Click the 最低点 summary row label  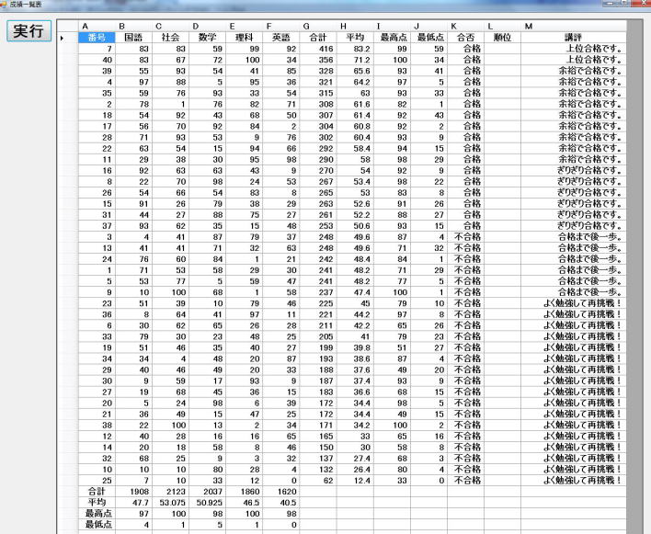coord(97,525)
